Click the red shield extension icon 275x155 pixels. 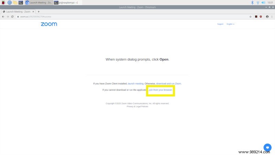coord(261,17)
